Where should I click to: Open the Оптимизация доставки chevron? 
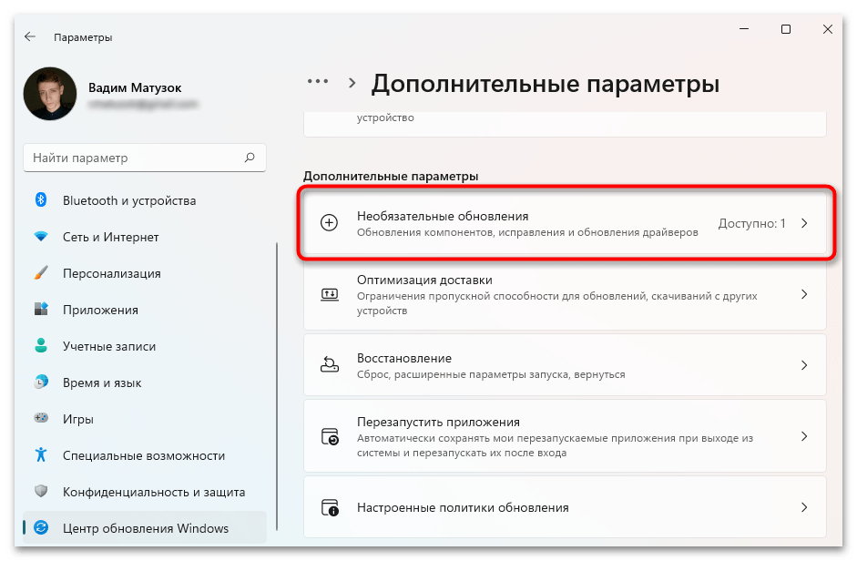(x=803, y=295)
